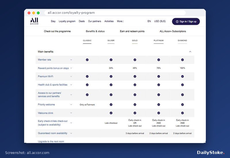Screen dimensions: 230x158
Task: Click the Platinum checkmark for Priority welcome
Action: [159, 105]
